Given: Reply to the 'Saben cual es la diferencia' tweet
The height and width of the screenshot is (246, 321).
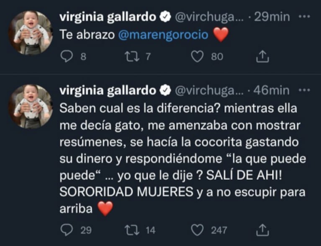Looking at the screenshot, I should point(67,229).
